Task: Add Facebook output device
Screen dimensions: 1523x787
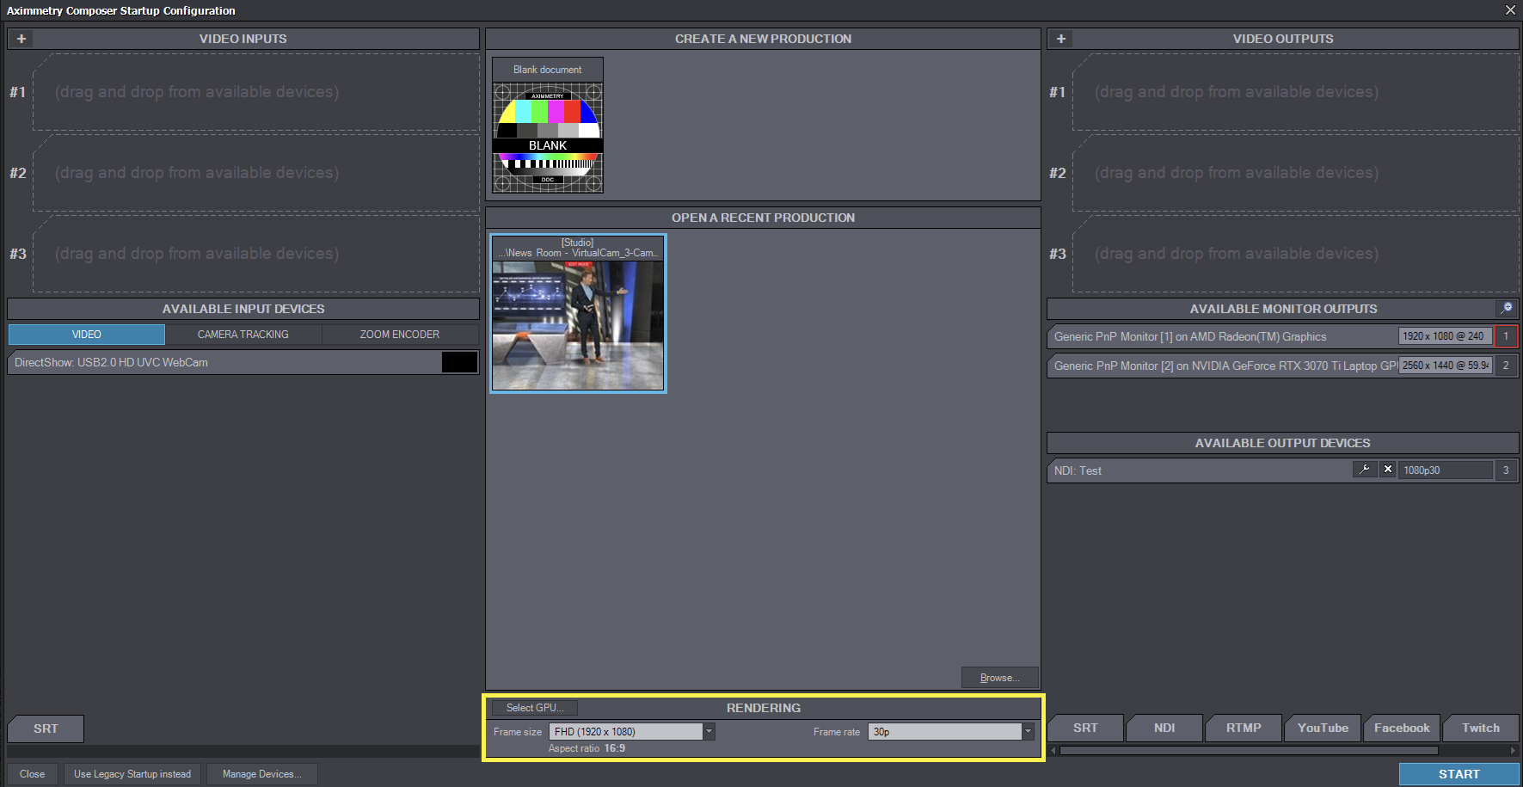Action: point(1402,728)
